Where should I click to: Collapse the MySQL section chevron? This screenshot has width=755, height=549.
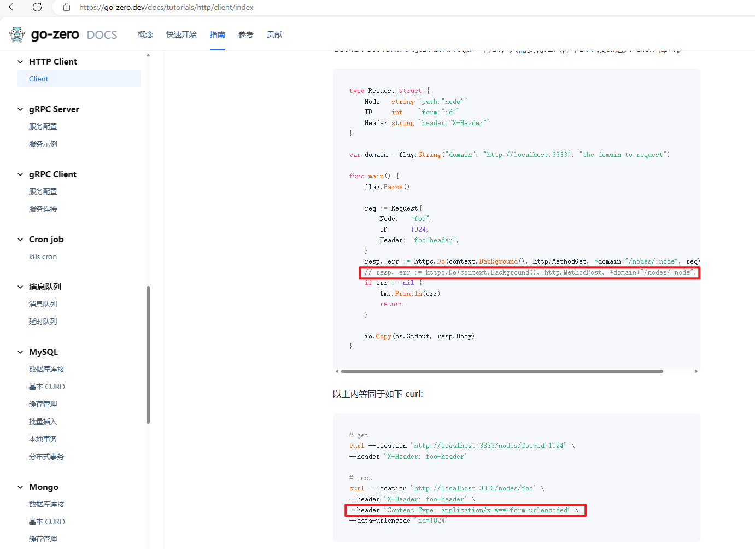(20, 352)
